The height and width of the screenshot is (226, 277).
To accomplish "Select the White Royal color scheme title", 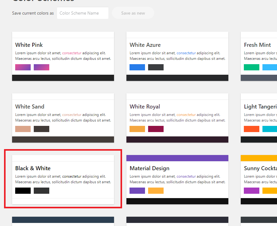I will pyautogui.click(x=145, y=107).
